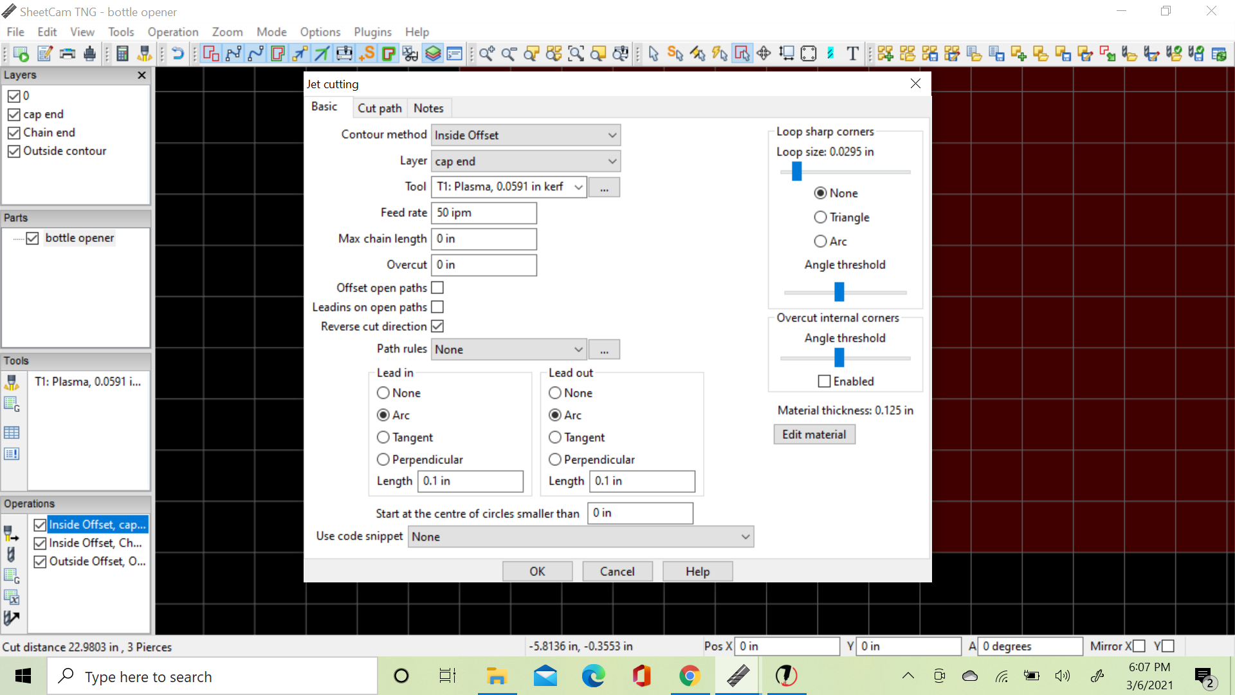Click the '...' button next to Tool dropdown

604,187
